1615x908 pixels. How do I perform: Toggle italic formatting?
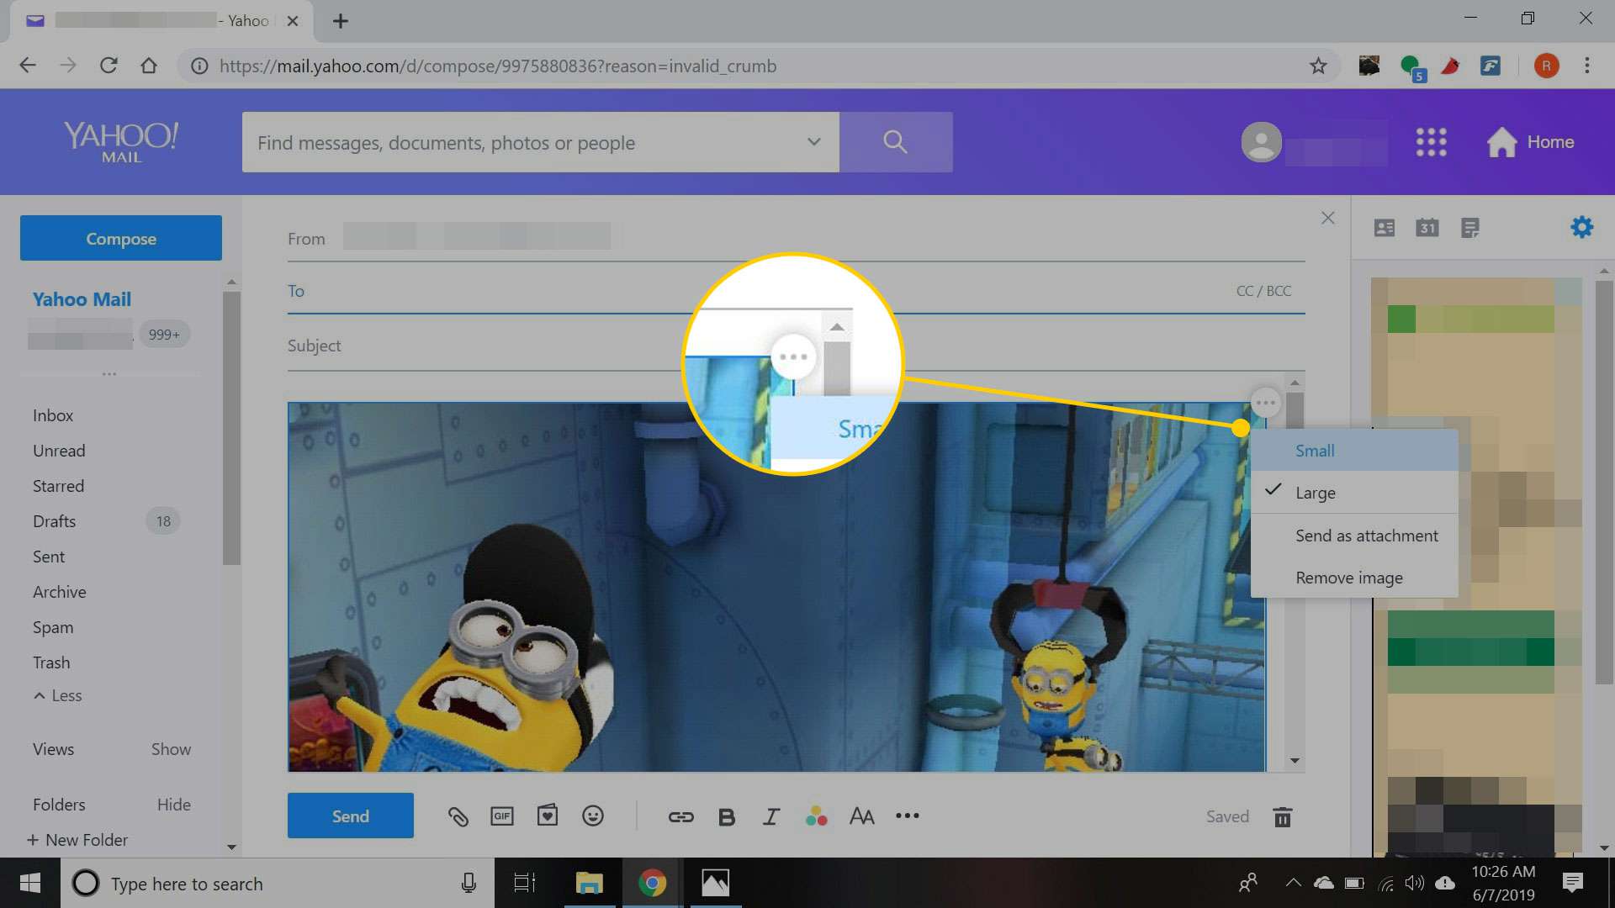770,816
